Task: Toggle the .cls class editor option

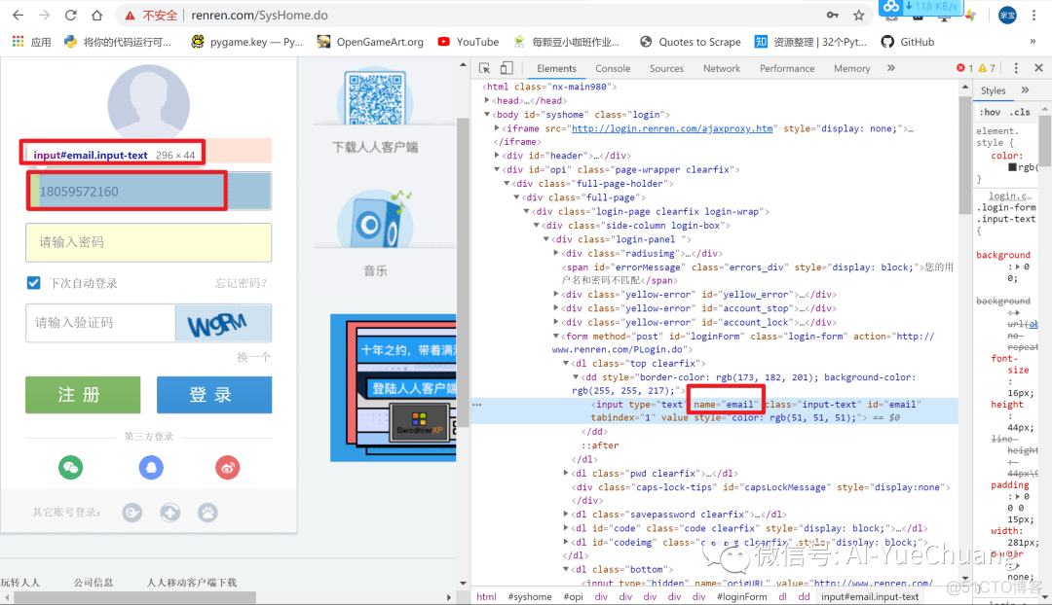Action: pos(1021,112)
